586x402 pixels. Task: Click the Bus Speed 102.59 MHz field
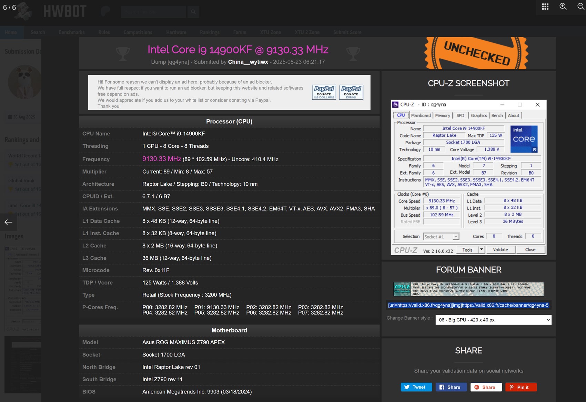click(x=442, y=215)
